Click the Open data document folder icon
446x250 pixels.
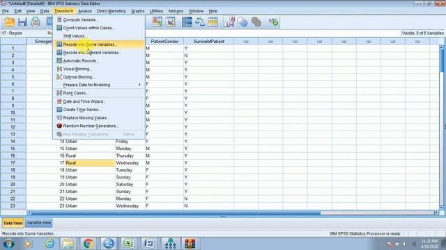coord(9,22)
